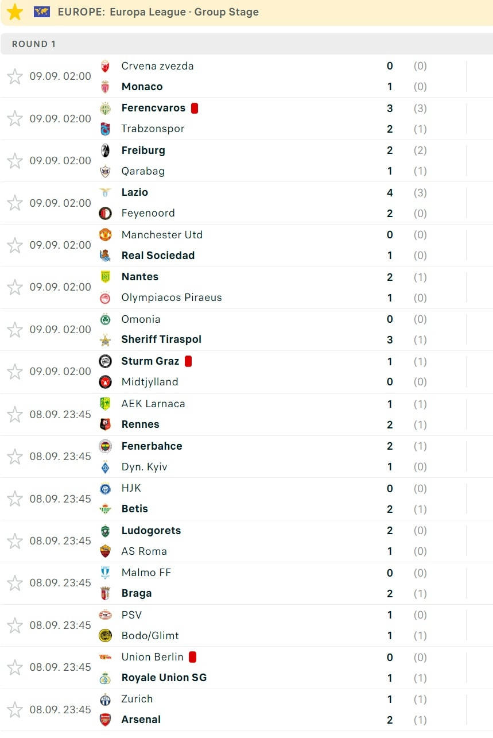493x738 pixels.
Task: Click Ferencvaros red card indicator
Action: pos(195,108)
